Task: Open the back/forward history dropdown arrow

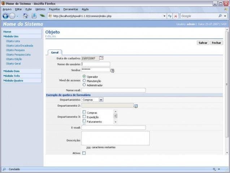Action: click(x=17, y=16)
